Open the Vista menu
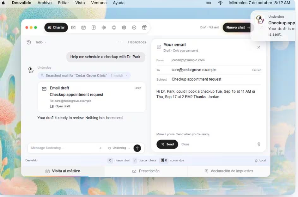This screenshot has width=298, height=197. (80, 3)
